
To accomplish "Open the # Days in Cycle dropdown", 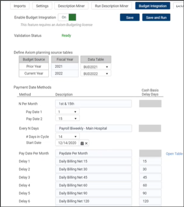I will point(67,137).
